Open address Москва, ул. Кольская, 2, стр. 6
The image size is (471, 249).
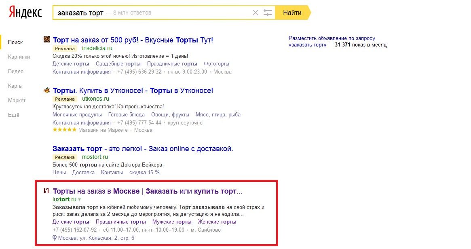96,238
